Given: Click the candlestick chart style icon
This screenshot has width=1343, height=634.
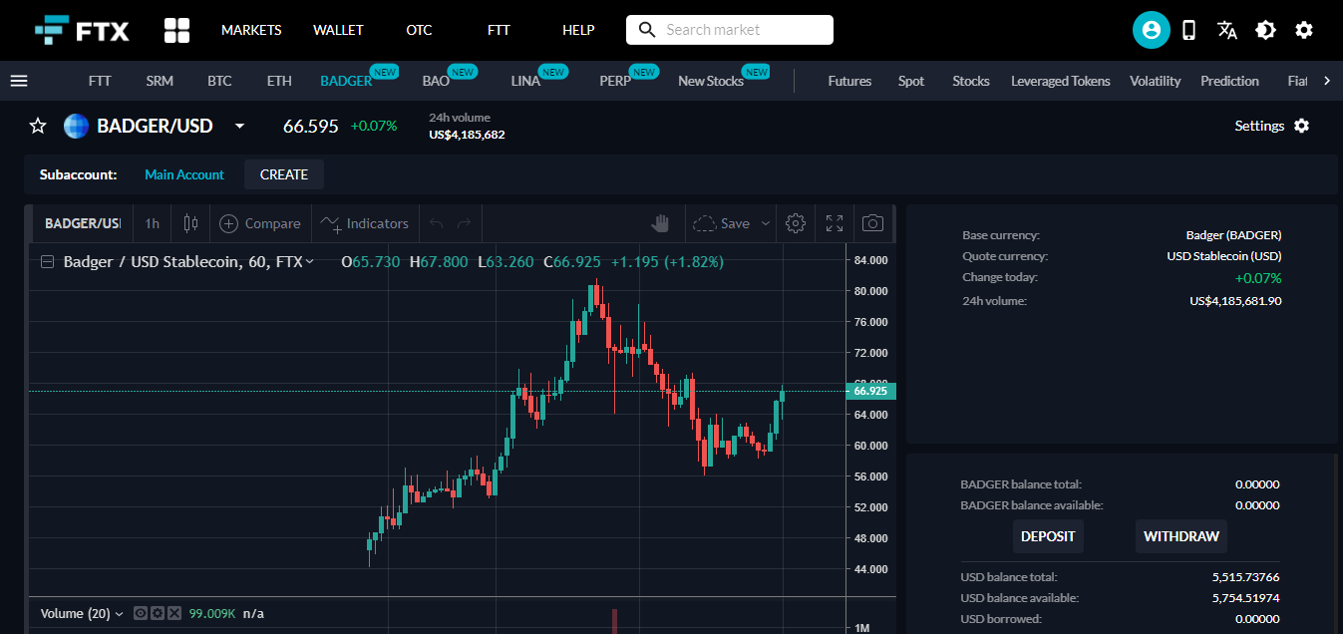Looking at the screenshot, I should pyautogui.click(x=190, y=223).
